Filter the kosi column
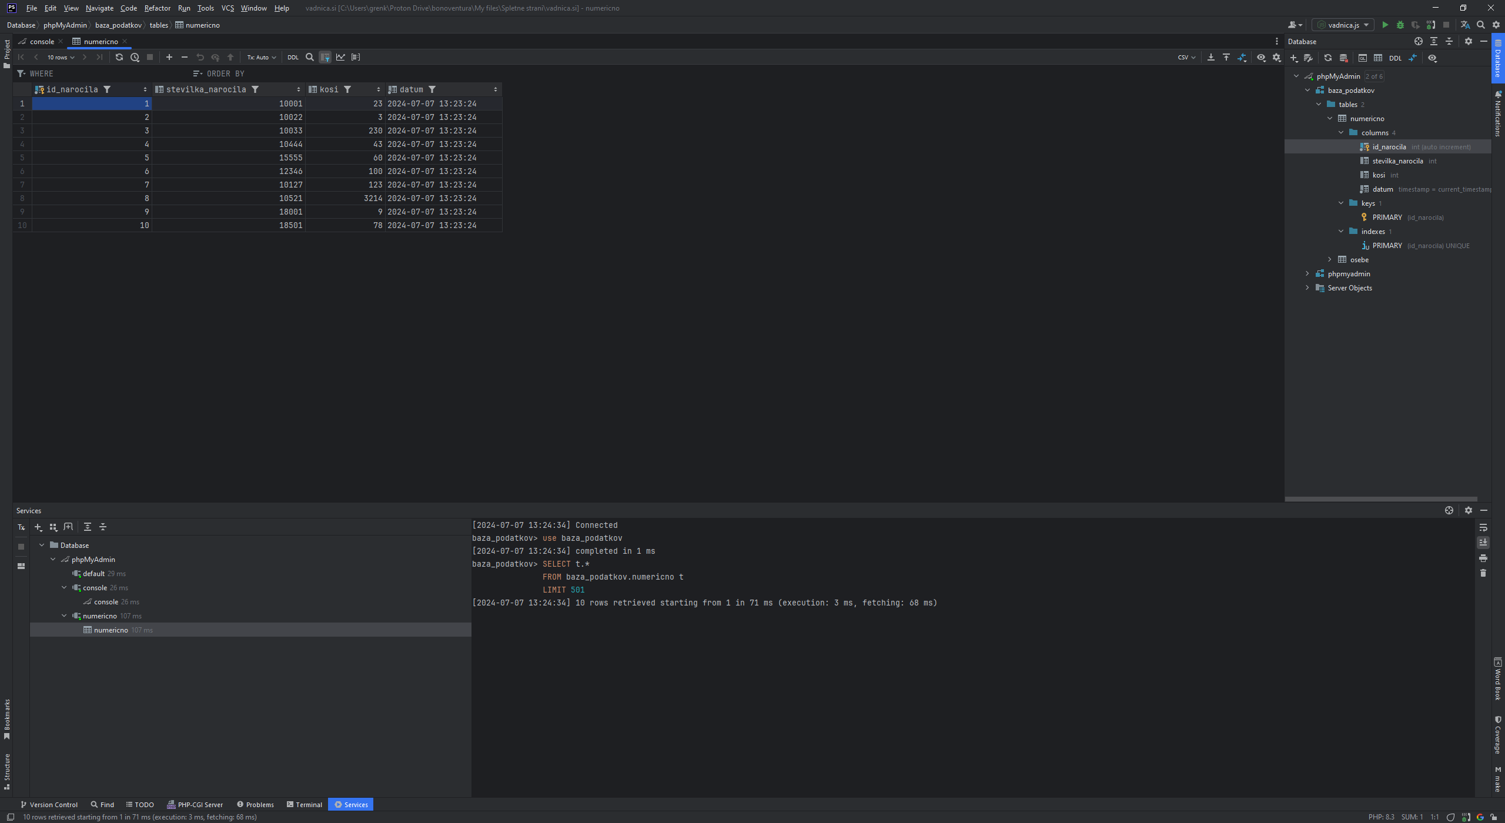This screenshot has height=823, width=1505. pos(347,89)
